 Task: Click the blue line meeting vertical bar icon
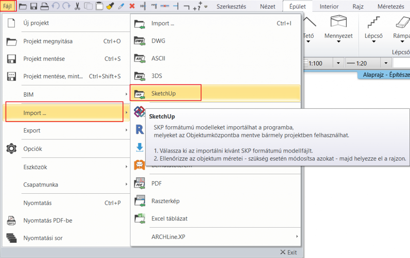176,6
